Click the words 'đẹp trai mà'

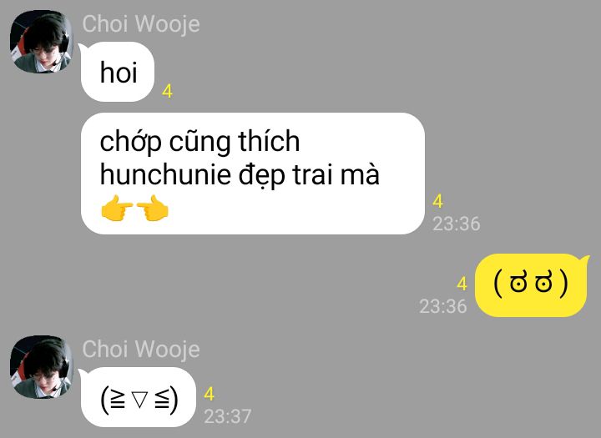pyautogui.click(x=310, y=175)
